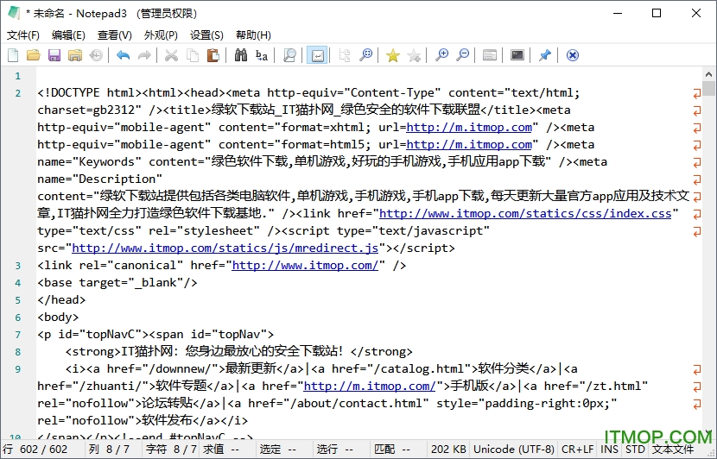Follow the index.css stylesheet link
The image size is (717, 459).
tap(525, 213)
